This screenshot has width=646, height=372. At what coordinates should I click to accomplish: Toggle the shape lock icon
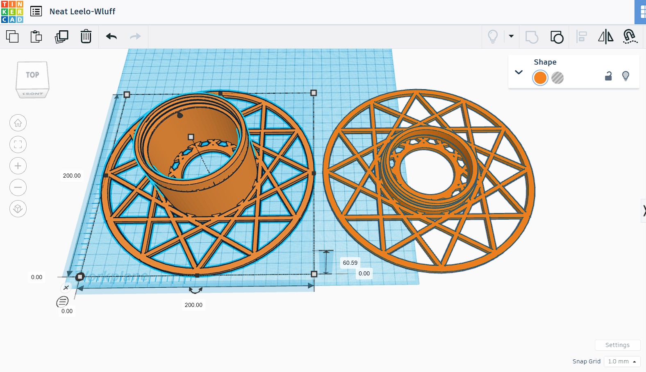coord(608,76)
